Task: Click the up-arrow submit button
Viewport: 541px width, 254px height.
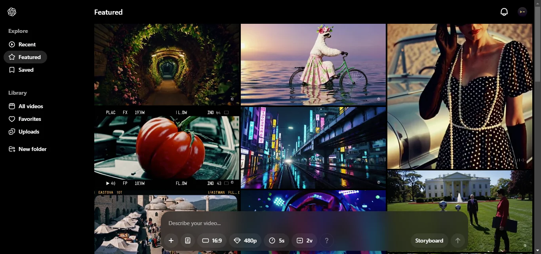Action: [458, 241]
